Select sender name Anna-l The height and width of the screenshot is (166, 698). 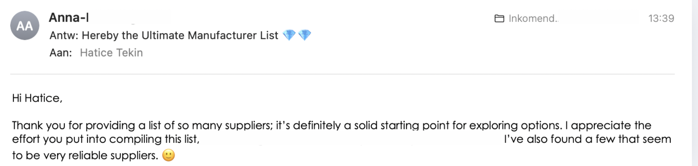tap(69, 18)
